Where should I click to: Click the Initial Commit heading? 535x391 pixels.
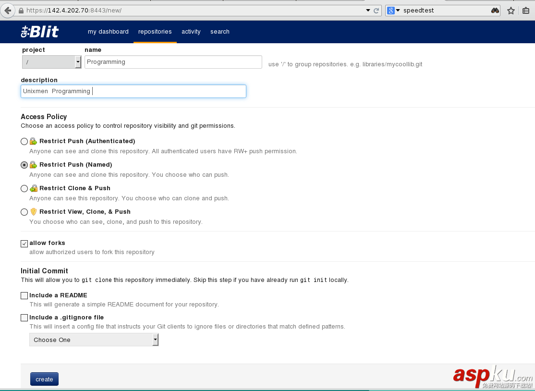[44, 271]
